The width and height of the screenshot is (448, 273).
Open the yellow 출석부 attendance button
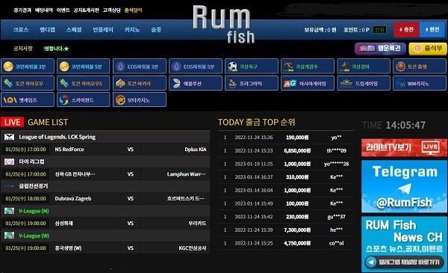428,49
